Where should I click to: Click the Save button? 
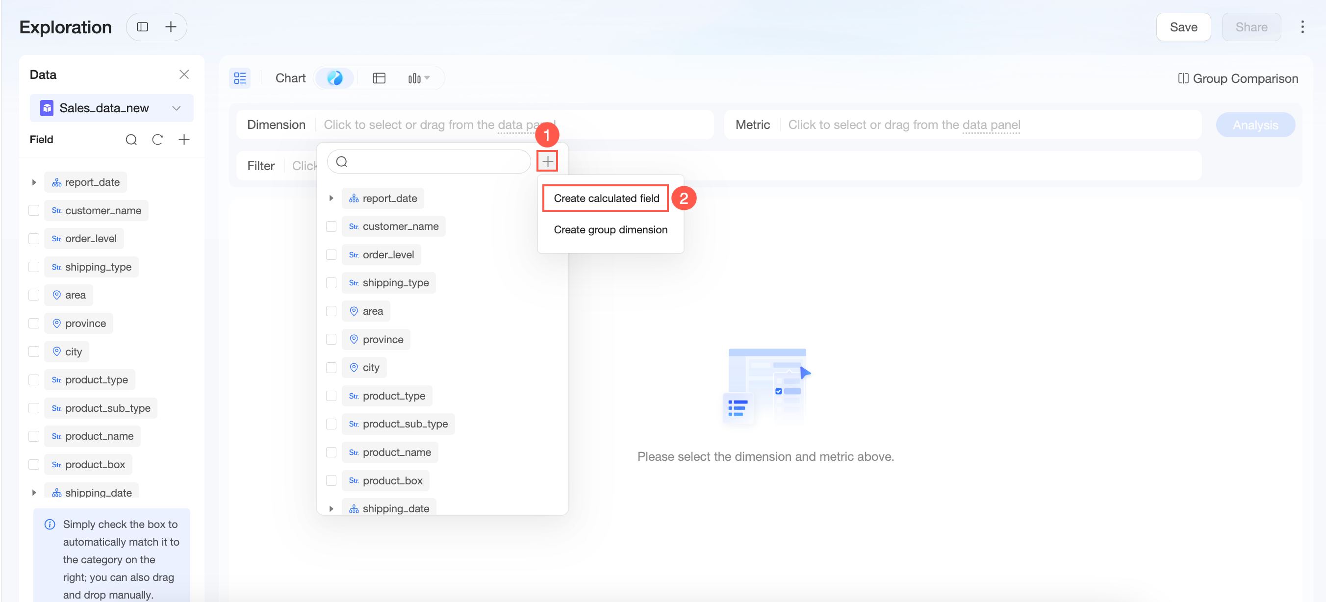tap(1183, 27)
